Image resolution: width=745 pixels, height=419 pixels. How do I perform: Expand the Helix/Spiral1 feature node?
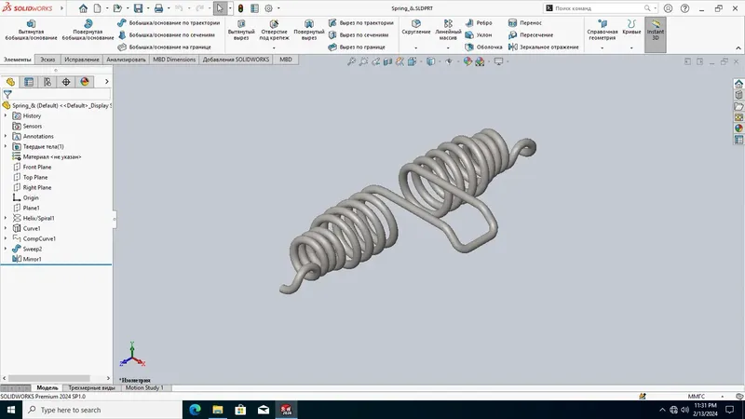click(6, 218)
